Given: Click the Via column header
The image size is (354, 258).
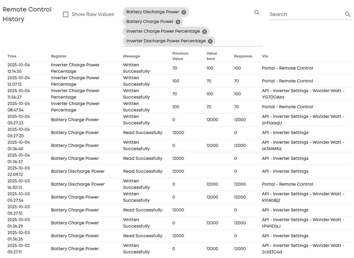Looking at the screenshot, I should (x=265, y=56).
